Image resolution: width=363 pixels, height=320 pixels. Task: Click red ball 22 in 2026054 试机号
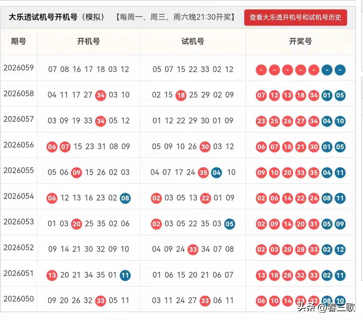[x=205, y=198]
